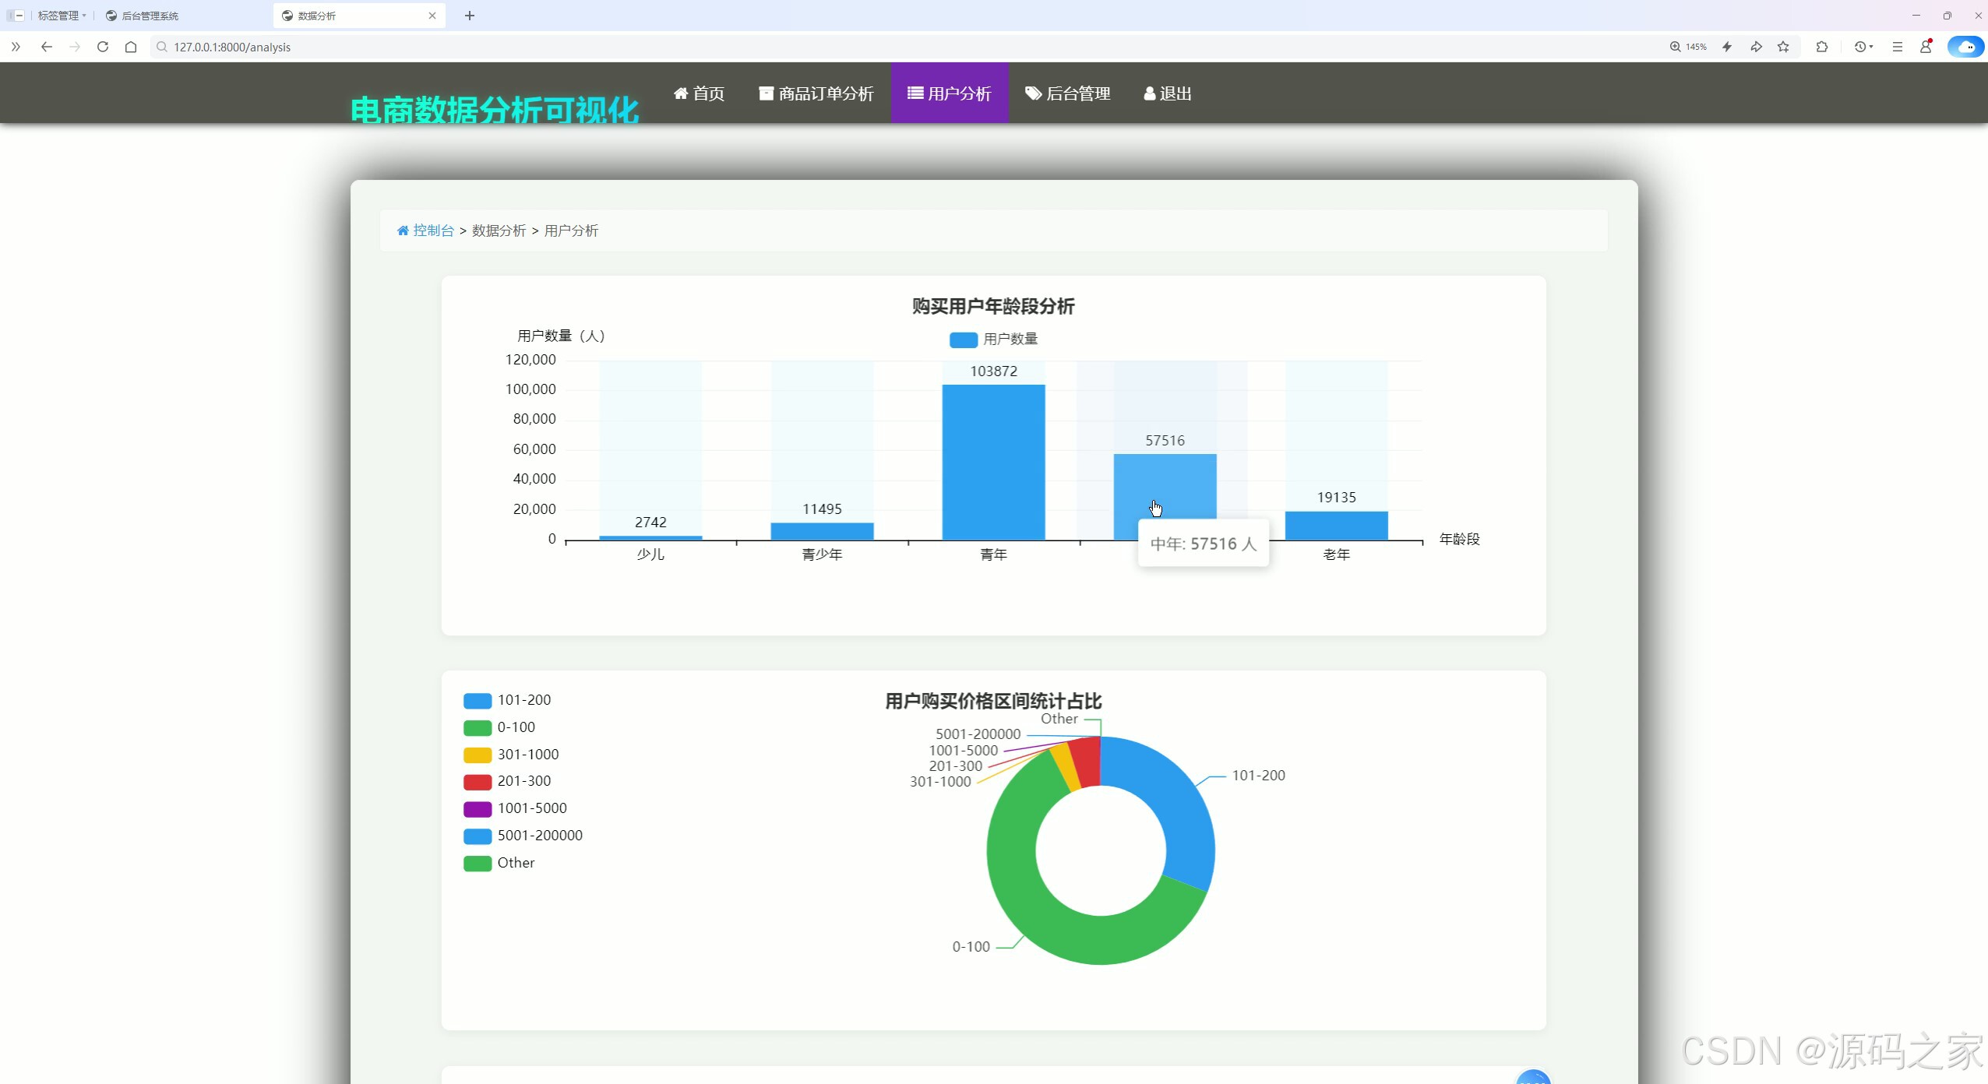Click the browser reload icon

pos(103,47)
